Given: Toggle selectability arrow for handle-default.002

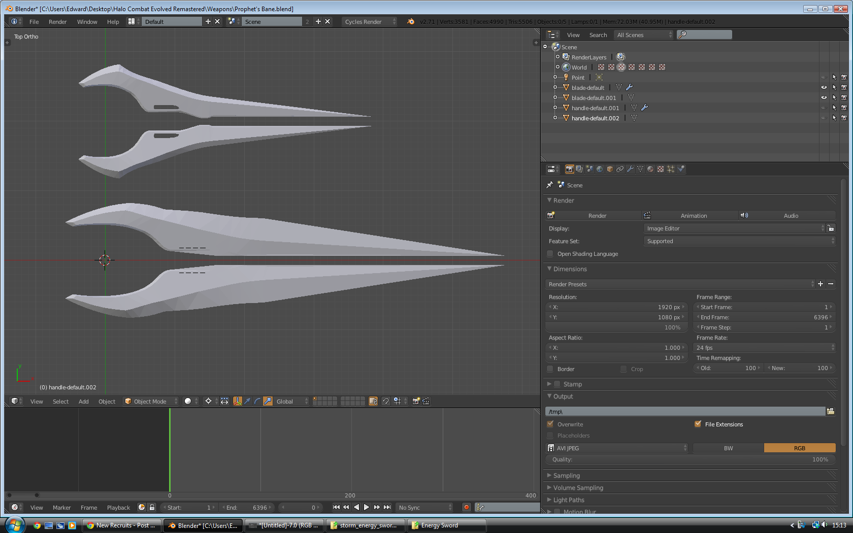Looking at the screenshot, I should click(x=834, y=118).
